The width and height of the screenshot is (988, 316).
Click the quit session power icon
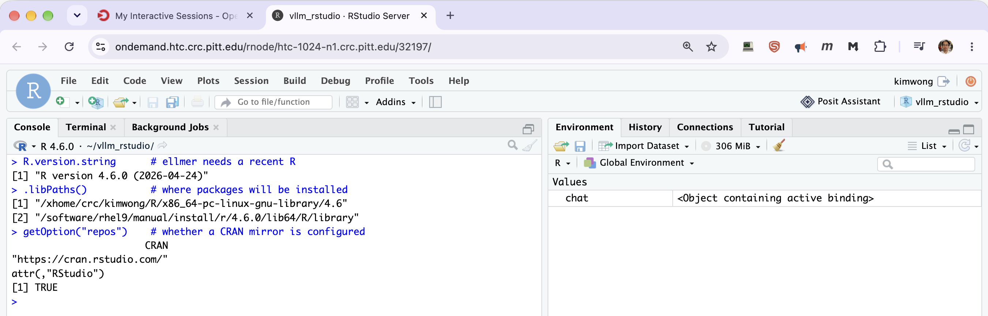coord(971,81)
